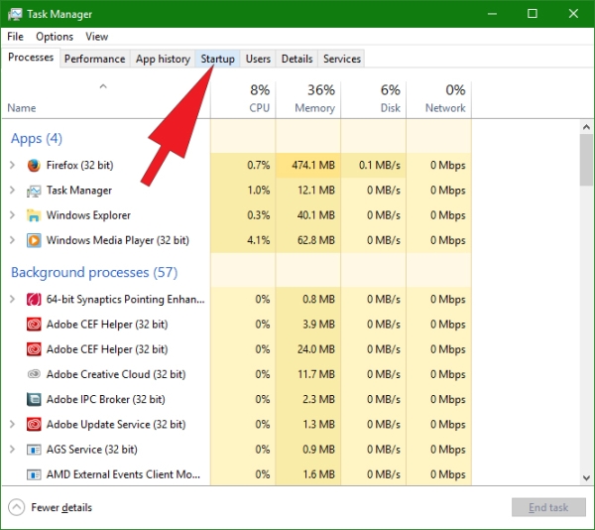Maximize the Task Manager window
Screen dimensions: 595x530
tap(533, 14)
